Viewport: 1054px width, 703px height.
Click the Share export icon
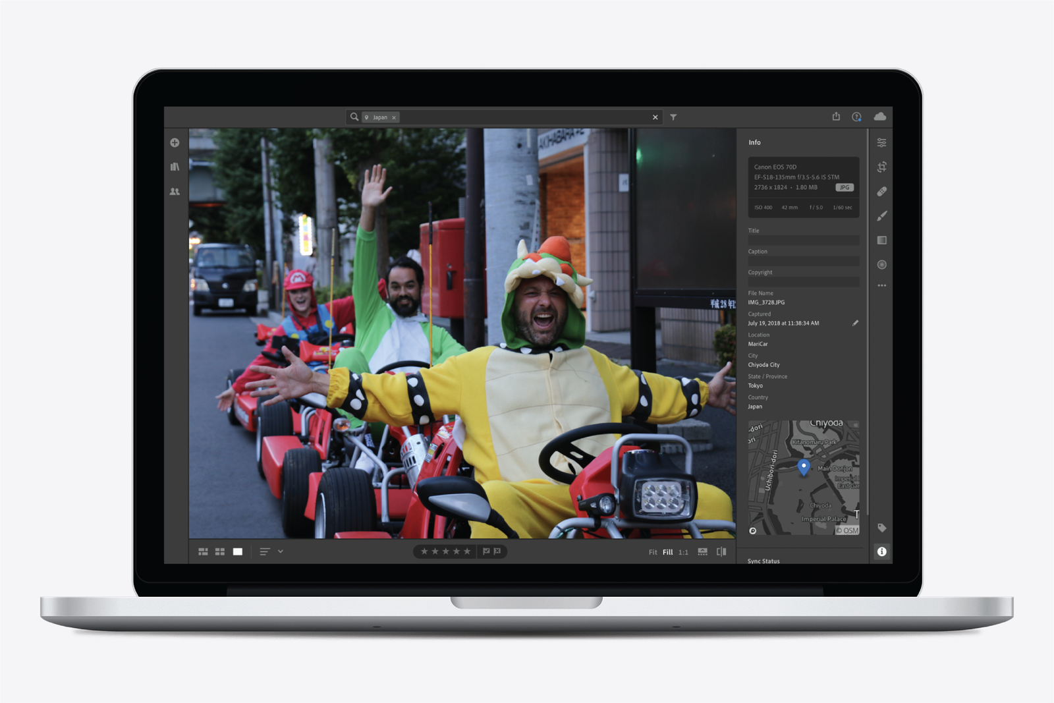coord(836,117)
